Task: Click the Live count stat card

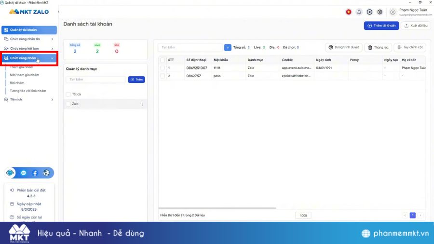Action: [x=97, y=49]
